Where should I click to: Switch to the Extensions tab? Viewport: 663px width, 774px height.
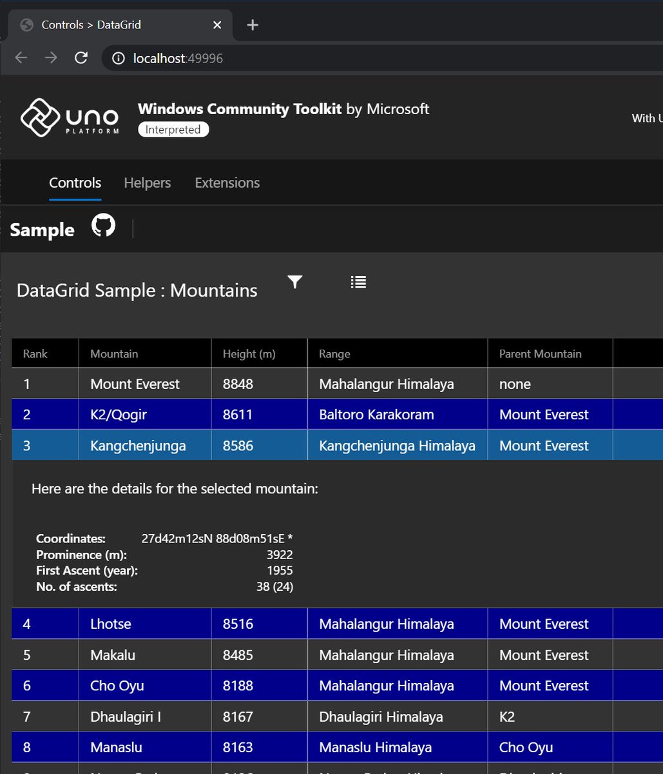(x=227, y=183)
